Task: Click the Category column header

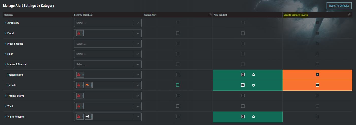Action: 9,15
